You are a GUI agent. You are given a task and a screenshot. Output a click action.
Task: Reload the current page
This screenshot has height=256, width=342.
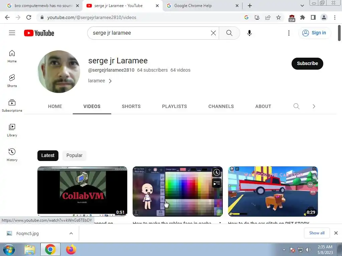[x=29, y=17]
